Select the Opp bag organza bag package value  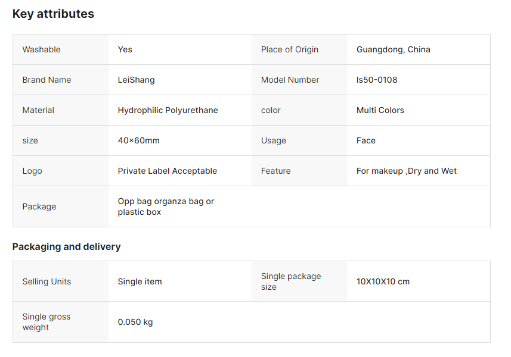coord(166,206)
